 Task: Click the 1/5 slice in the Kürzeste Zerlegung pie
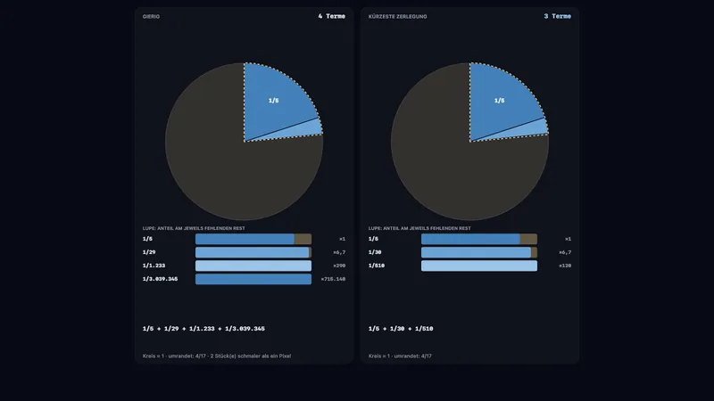point(499,100)
